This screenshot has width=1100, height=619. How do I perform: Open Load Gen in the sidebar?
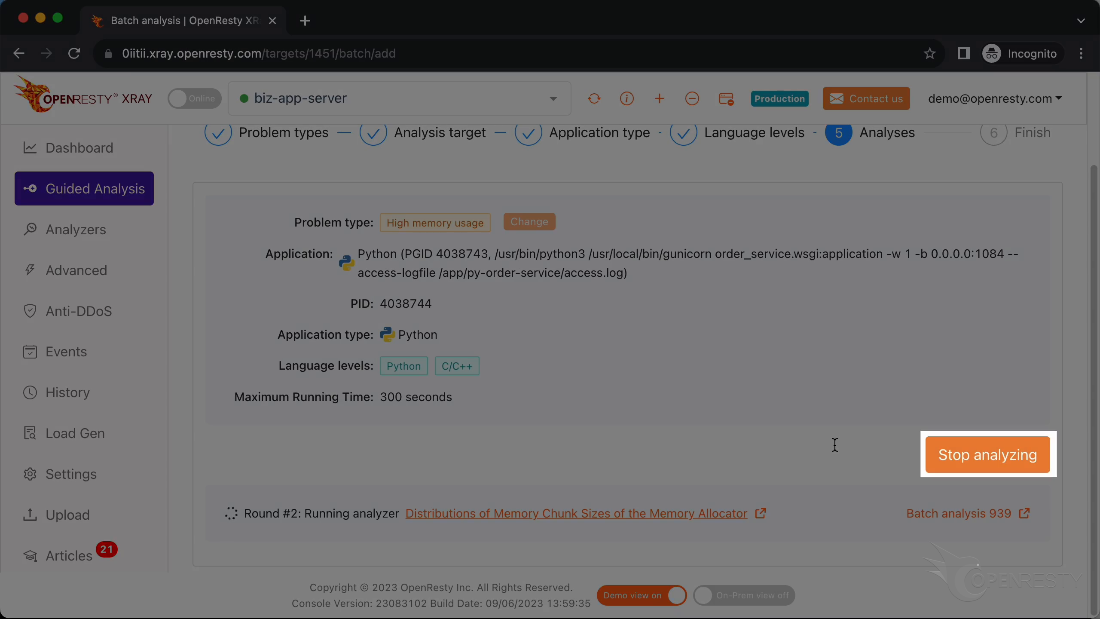click(84, 433)
